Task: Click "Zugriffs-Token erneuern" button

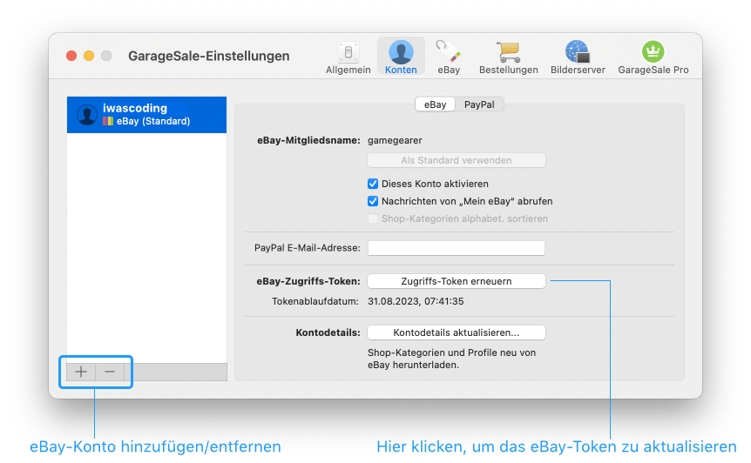Action: [x=457, y=281]
